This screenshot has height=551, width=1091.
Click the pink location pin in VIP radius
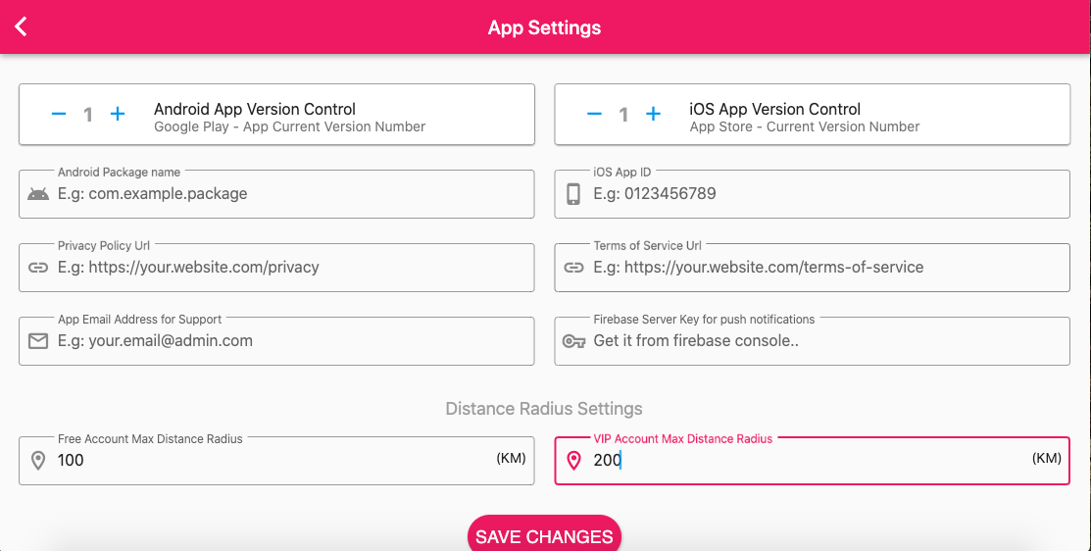[x=573, y=461]
